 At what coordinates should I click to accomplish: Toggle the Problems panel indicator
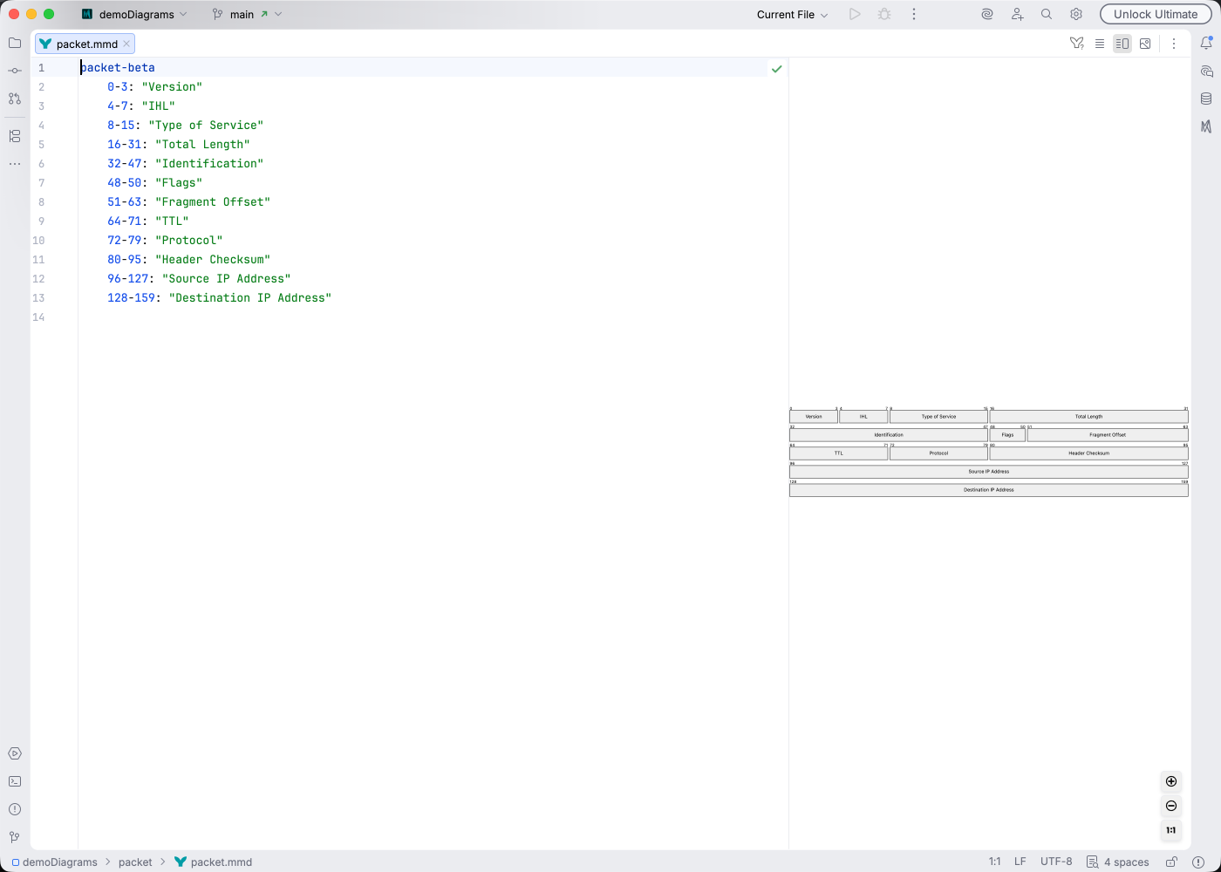[14, 809]
